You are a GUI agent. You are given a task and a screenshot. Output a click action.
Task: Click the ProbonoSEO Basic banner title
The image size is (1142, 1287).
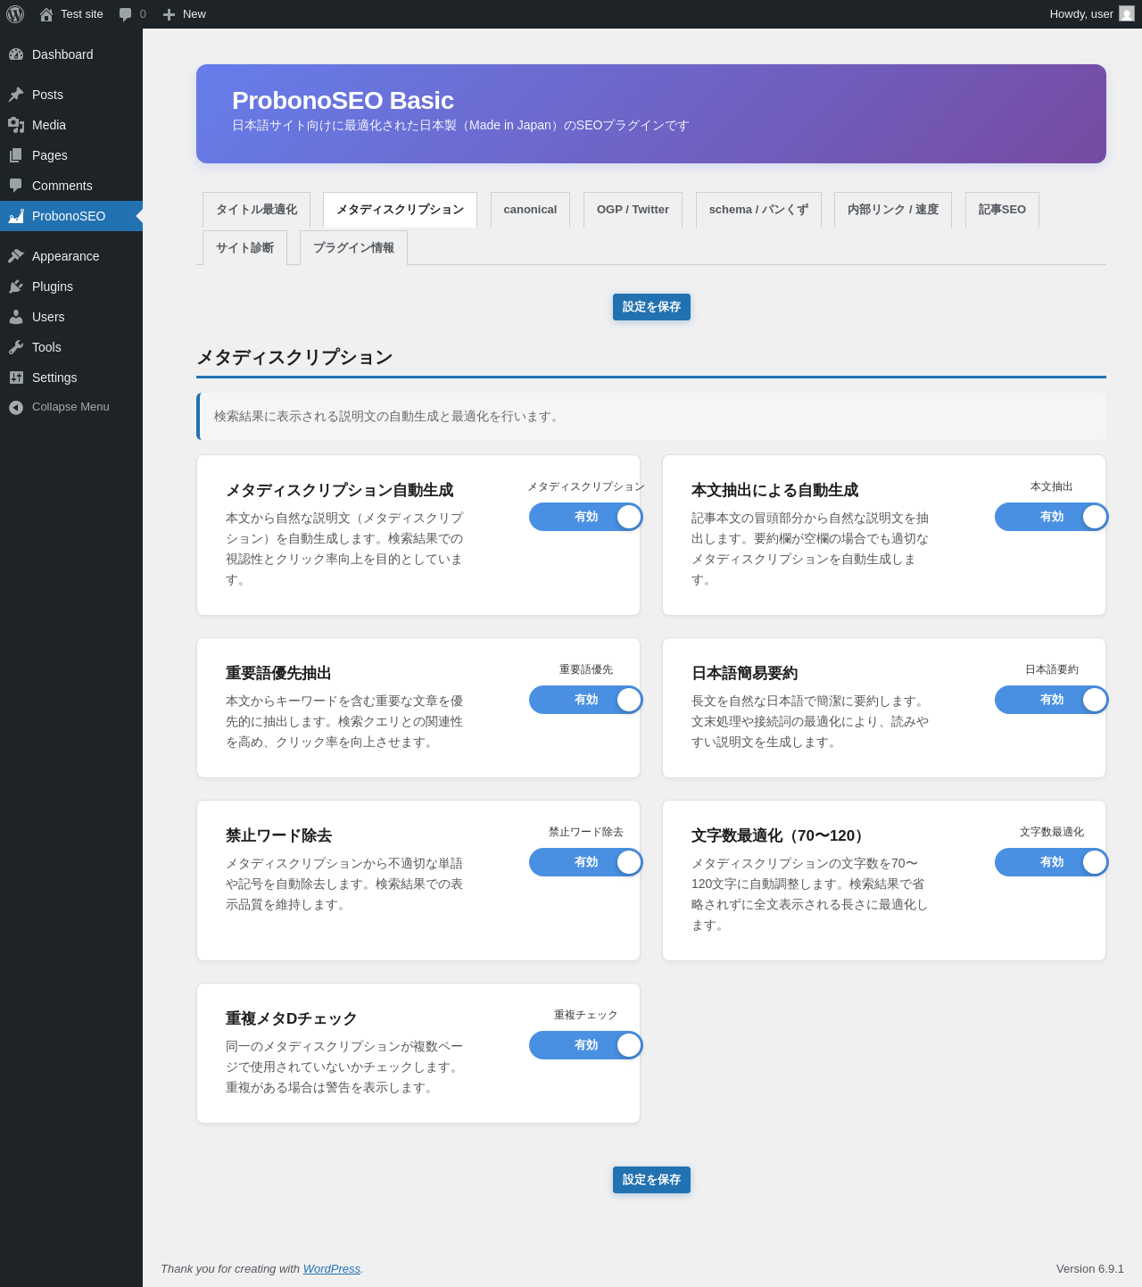click(343, 101)
